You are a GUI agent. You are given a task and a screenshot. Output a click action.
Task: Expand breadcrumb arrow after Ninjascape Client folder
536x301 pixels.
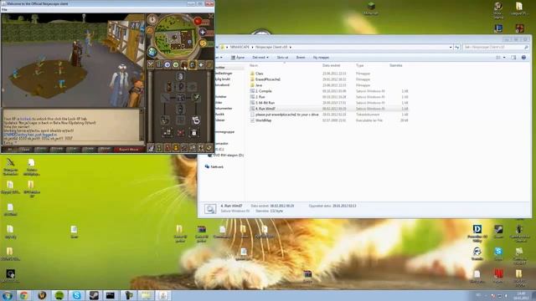click(291, 47)
